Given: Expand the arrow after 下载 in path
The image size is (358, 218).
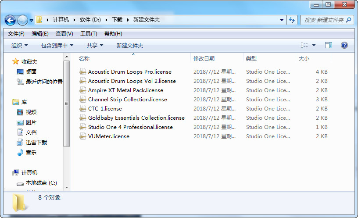Looking at the screenshot, I should 128,20.
